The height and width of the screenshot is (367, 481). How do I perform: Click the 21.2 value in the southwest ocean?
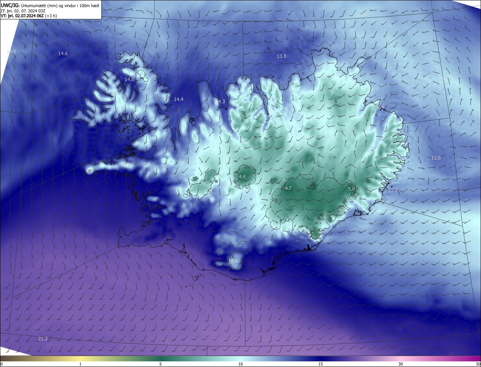point(43,339)
